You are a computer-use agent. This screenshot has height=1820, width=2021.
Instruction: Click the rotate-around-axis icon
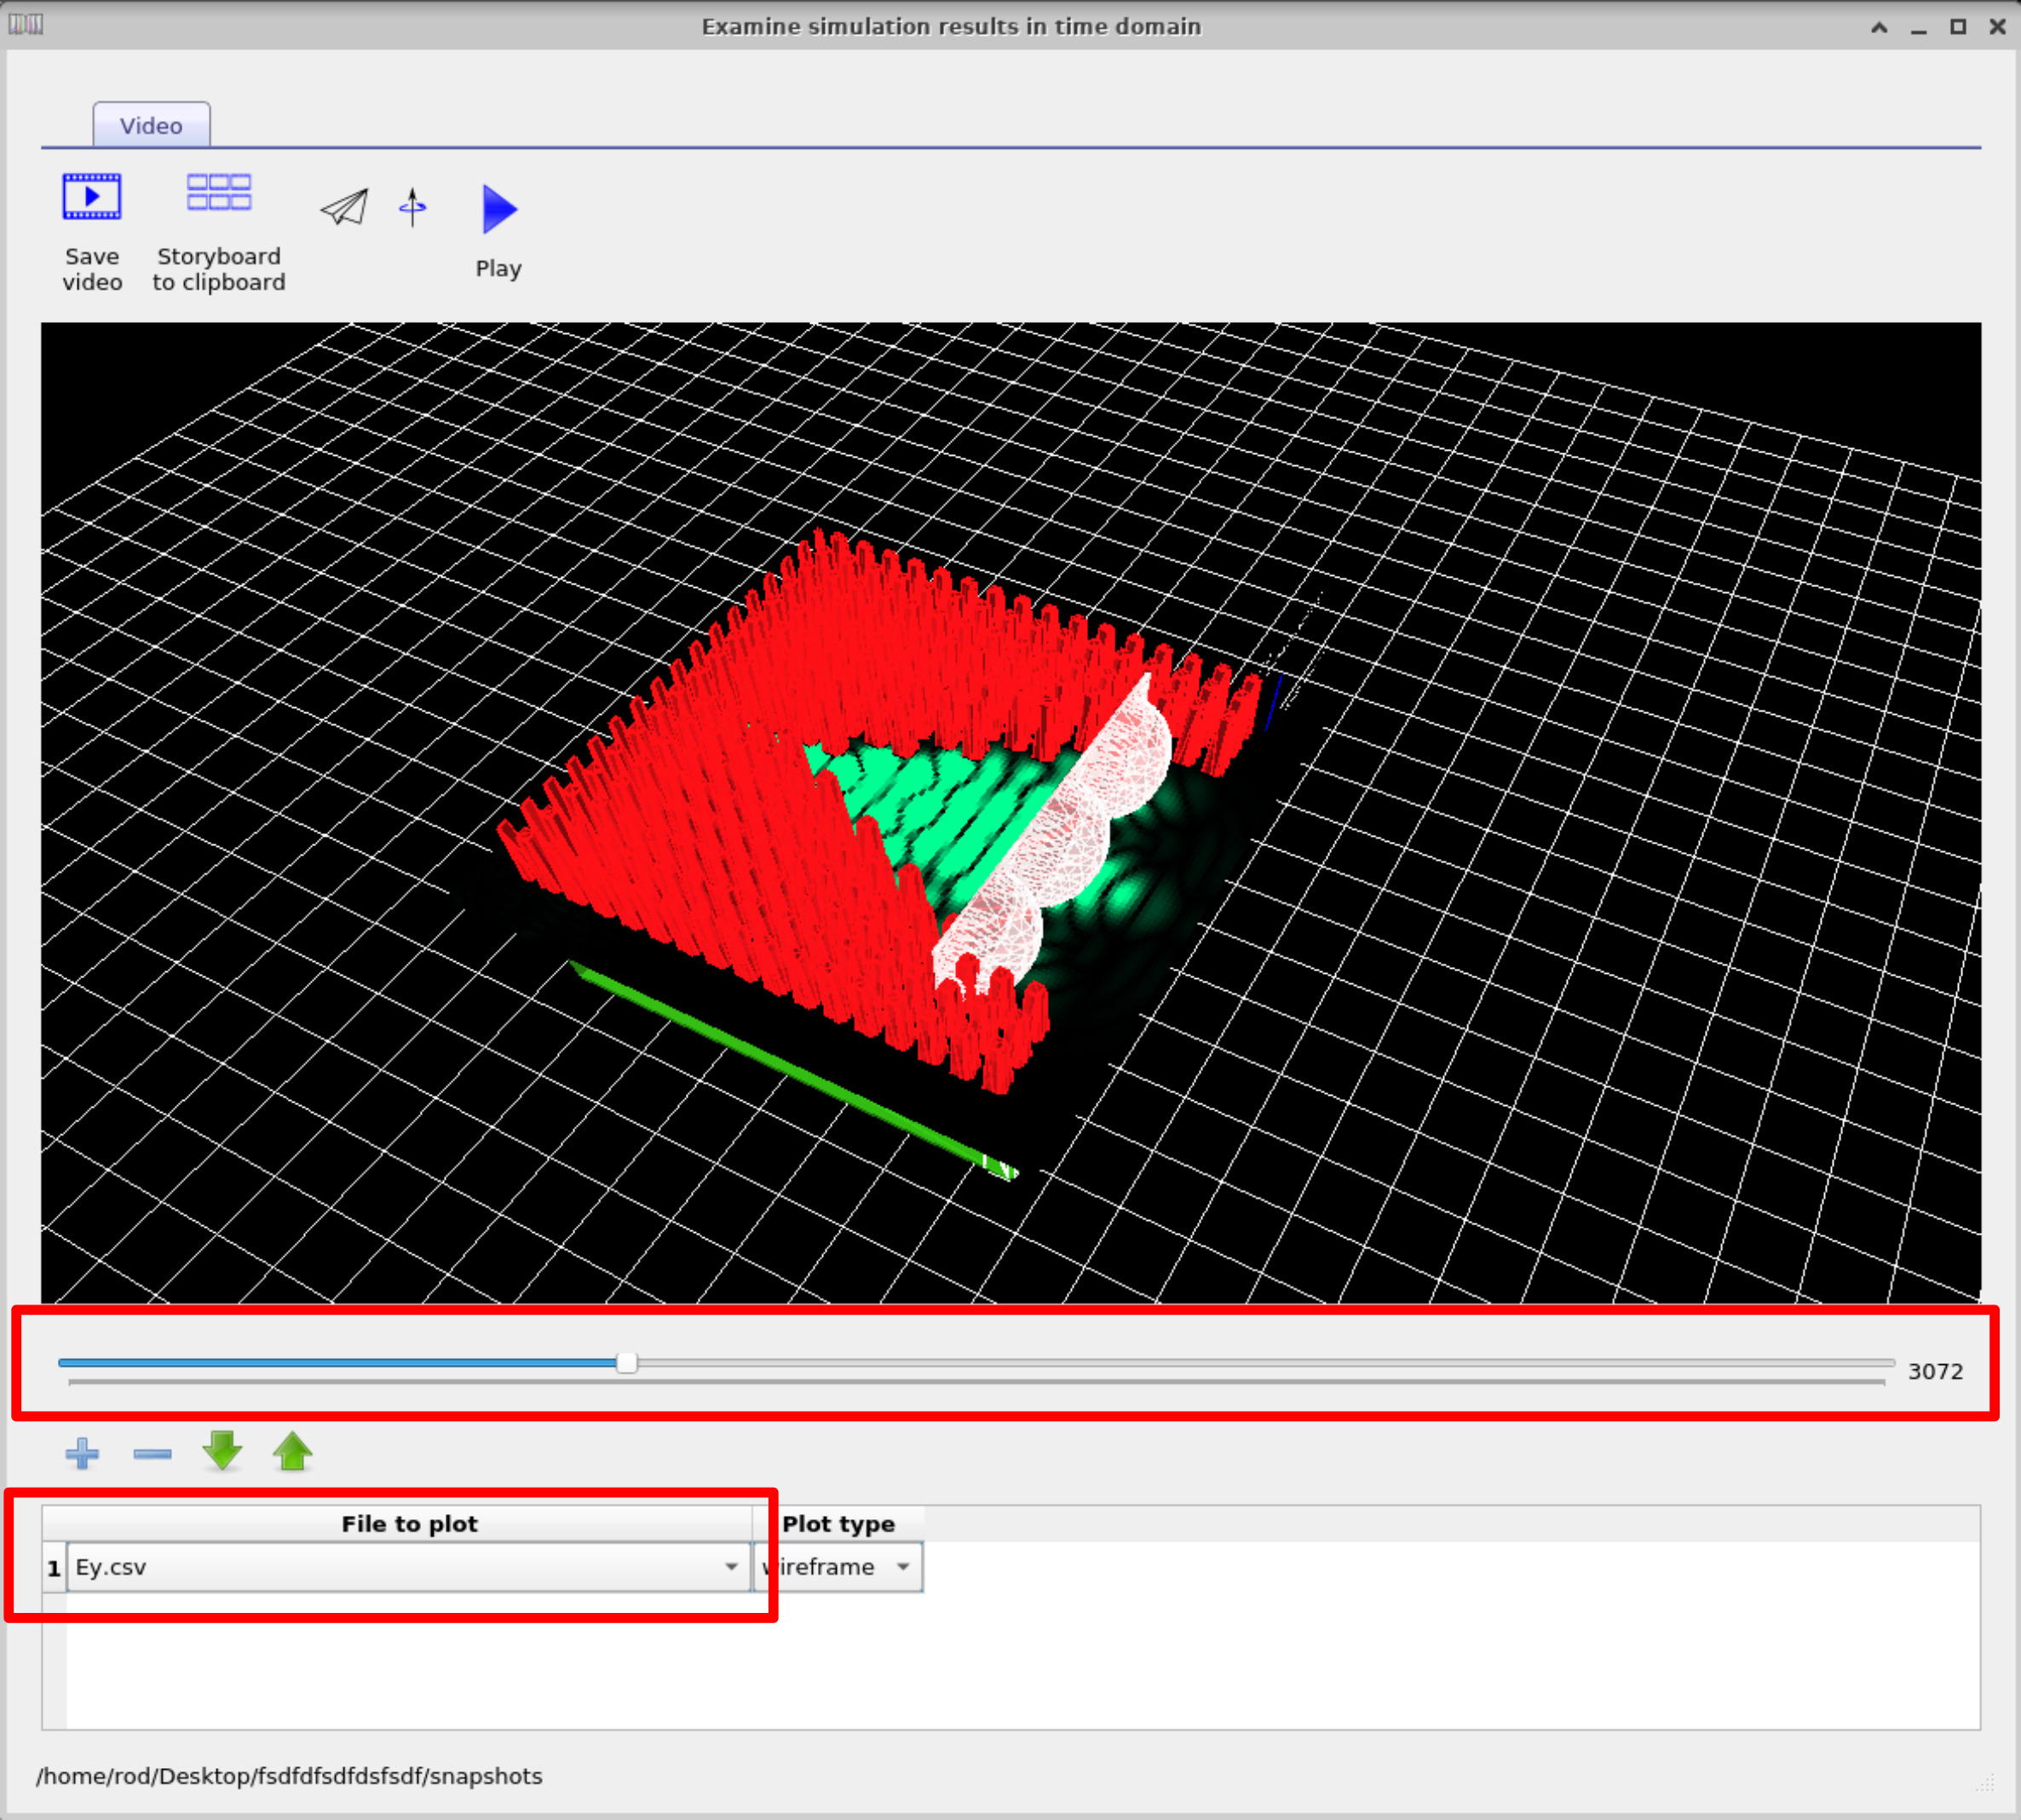coord(412,208)
